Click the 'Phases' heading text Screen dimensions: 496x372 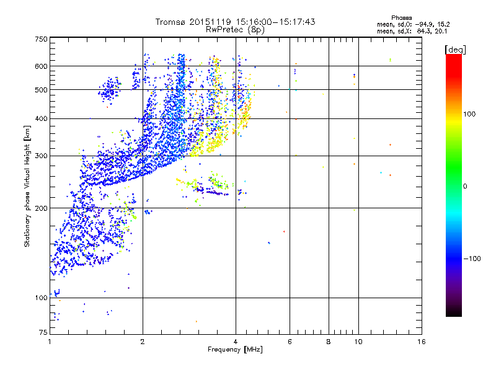[401, 18]
